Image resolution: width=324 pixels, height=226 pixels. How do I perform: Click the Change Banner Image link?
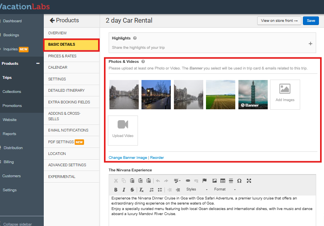[128, 158]
